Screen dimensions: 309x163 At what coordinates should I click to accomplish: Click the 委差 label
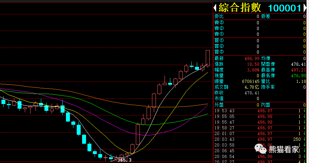(266, 16)
